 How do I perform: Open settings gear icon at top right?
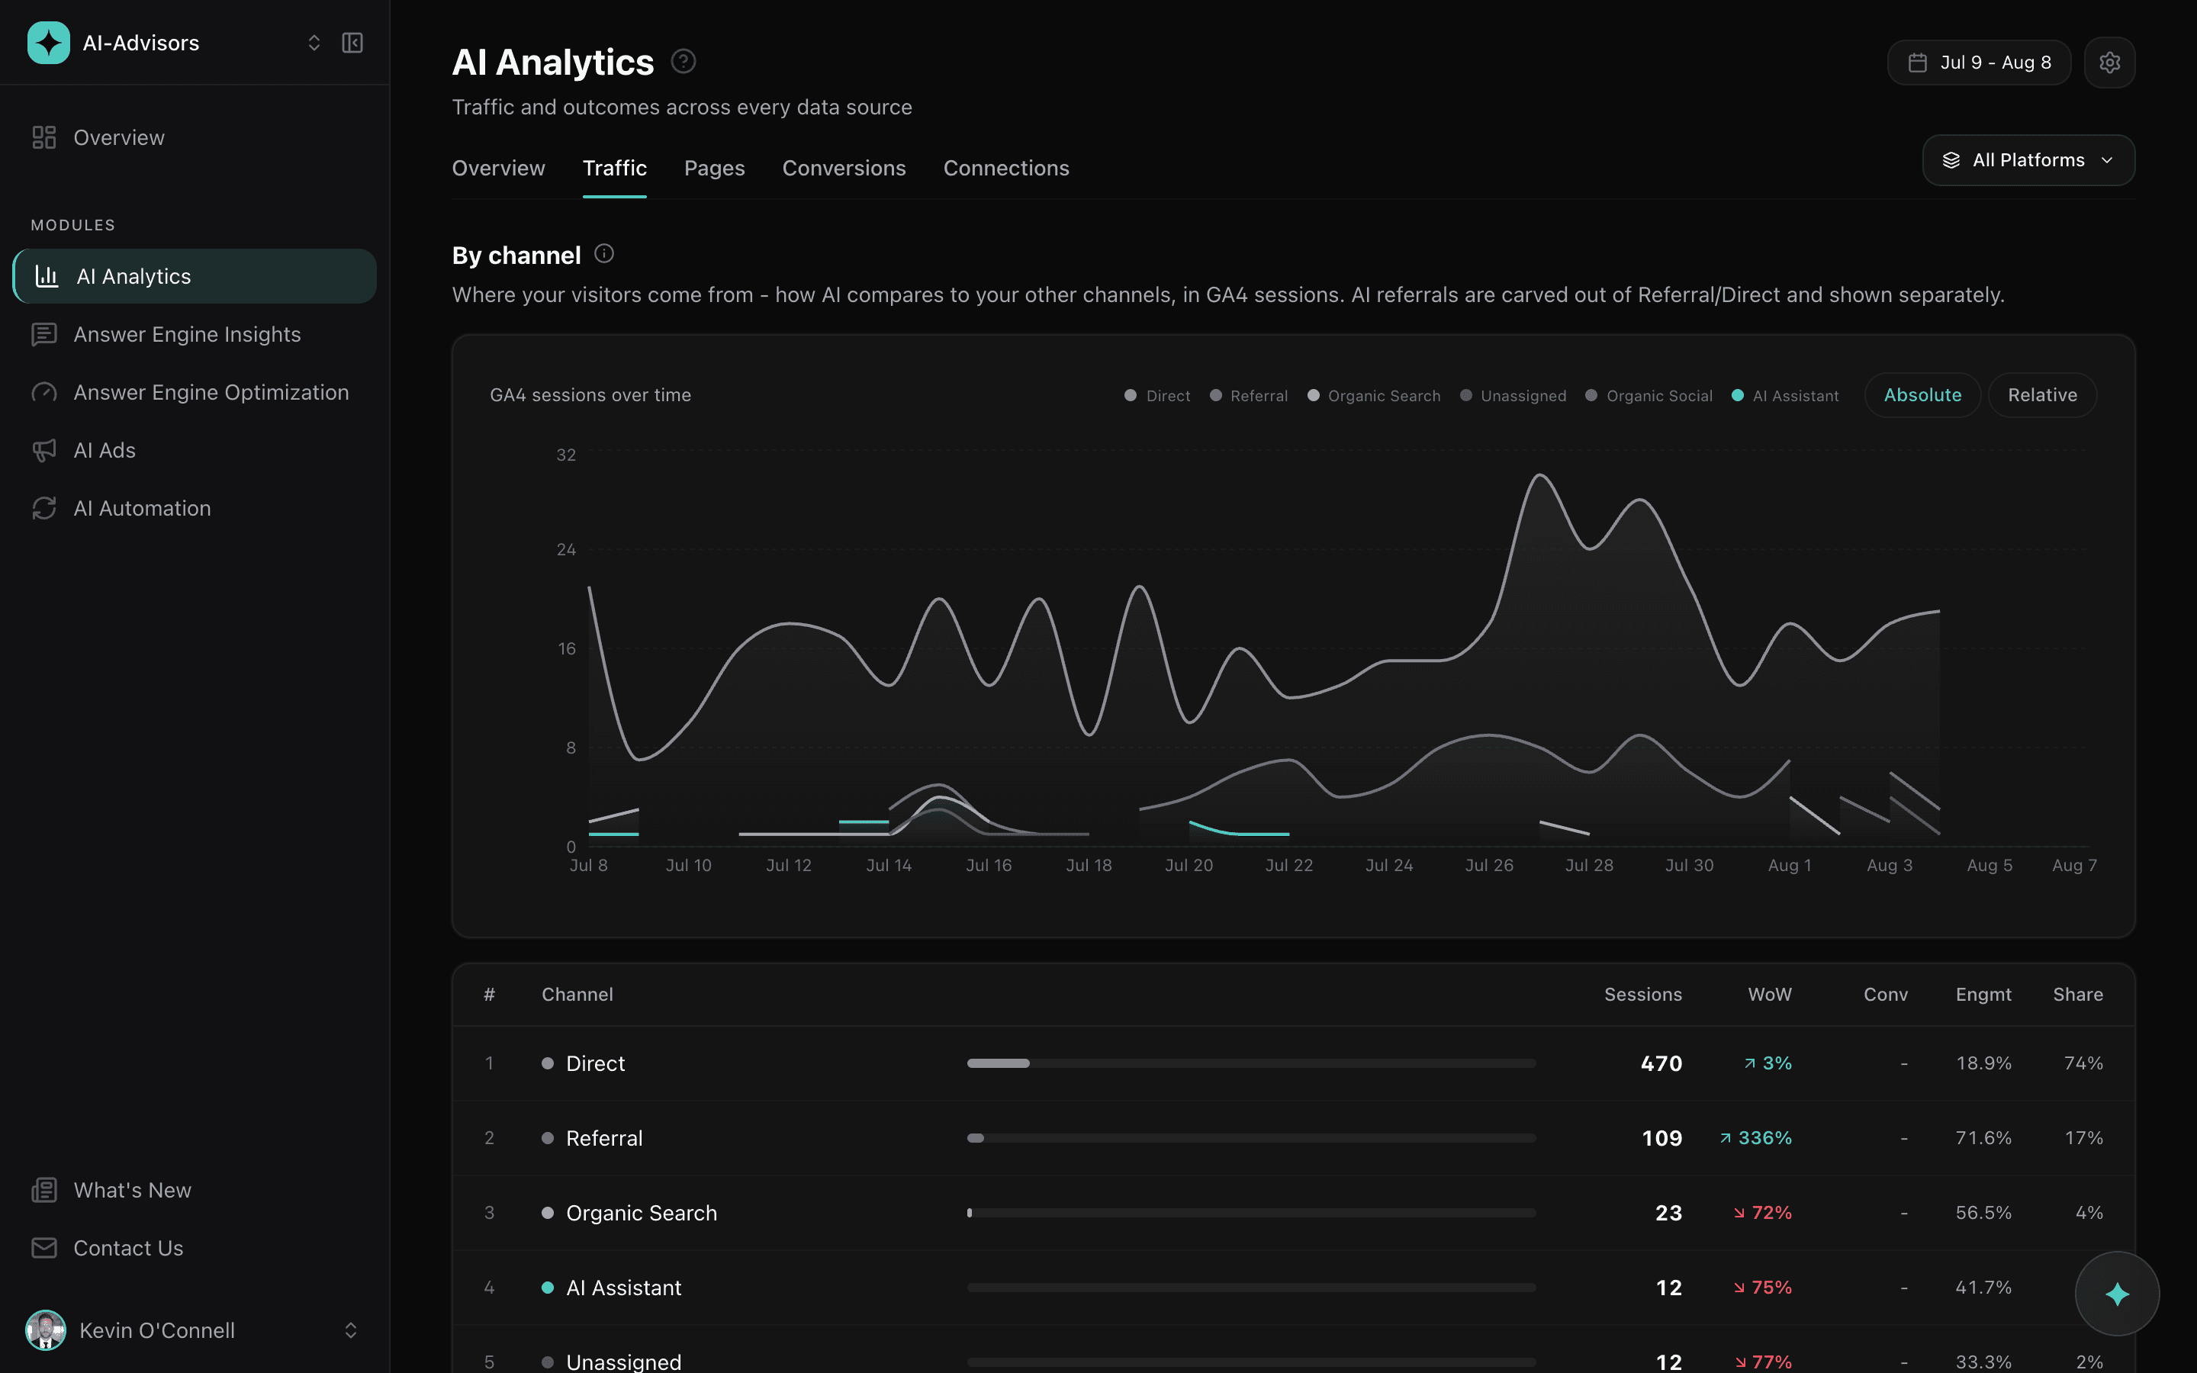click(x=2109, y=63)
